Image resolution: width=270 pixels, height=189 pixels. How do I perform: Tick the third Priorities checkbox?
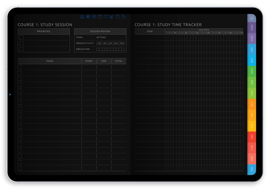point(21,49)
